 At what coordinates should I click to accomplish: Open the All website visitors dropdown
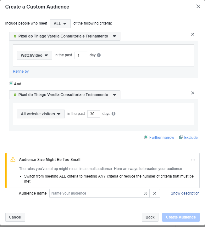tap(41, 114)
